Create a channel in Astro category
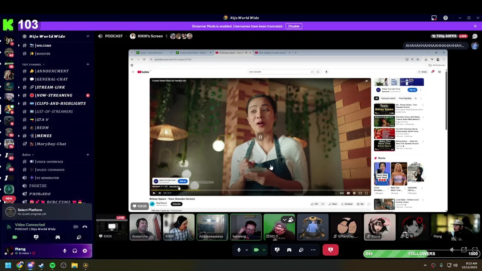The height and width of the screenshot is (271, 482). point(88,155)
